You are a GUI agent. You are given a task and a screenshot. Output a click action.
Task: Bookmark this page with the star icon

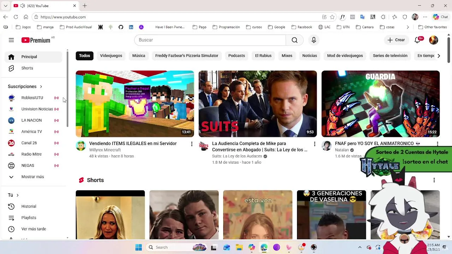[332, 17]
